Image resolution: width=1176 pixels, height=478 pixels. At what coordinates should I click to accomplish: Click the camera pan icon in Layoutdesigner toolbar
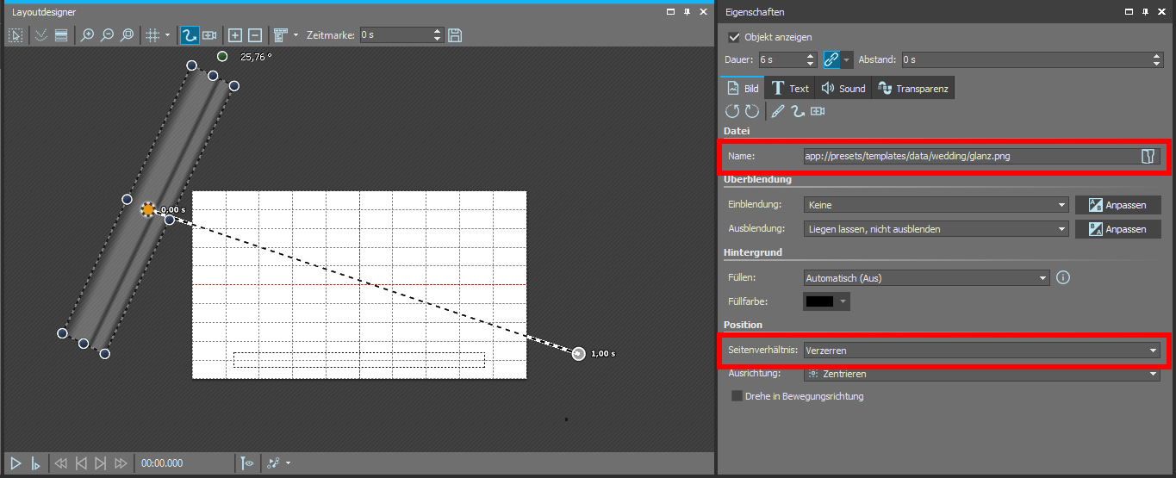[x=209, y=35]
